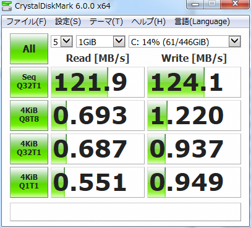Viewport: 251px width, 228px height.
Task: Open the テーマ(T) menu
Action: [x=106, y=22]
